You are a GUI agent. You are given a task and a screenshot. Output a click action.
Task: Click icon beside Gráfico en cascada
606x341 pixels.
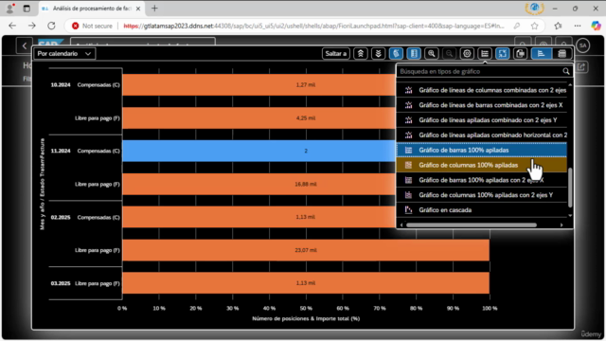[408, 210]
